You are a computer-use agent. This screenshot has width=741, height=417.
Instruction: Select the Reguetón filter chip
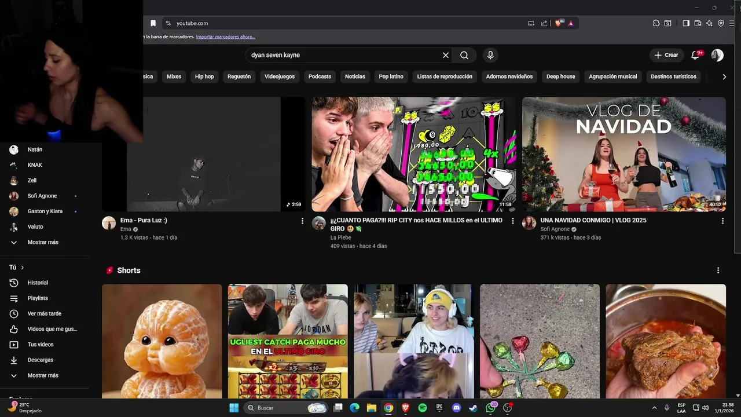coord(239,76)
